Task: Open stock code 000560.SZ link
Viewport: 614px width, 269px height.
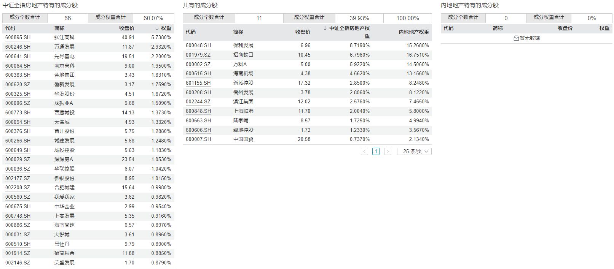Action: click(18, 197)
